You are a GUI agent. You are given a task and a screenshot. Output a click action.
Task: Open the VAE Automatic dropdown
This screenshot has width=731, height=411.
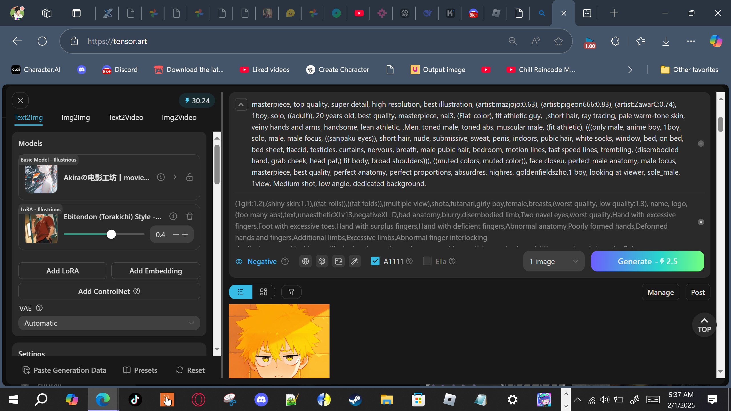tap(109, 323)
